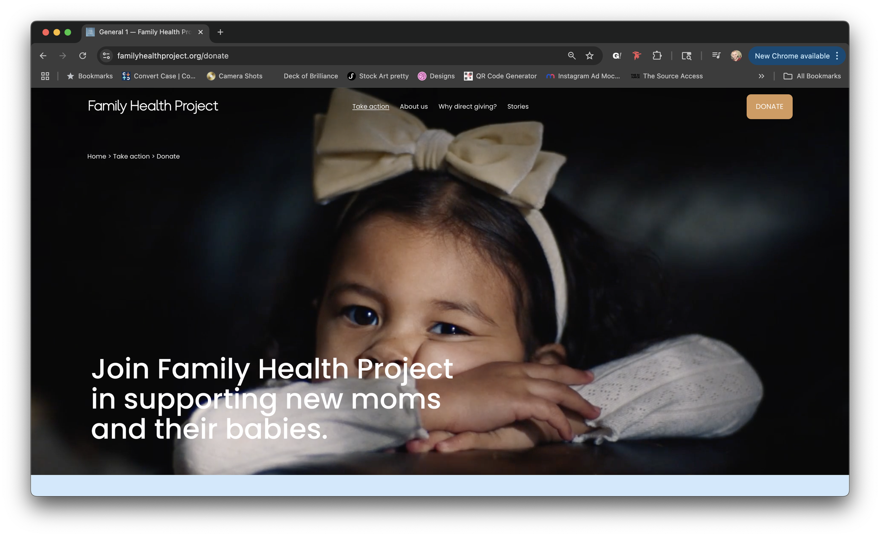Click the browser back arrow
Viewport: 880px width, 537px height.
pos(43,56)
